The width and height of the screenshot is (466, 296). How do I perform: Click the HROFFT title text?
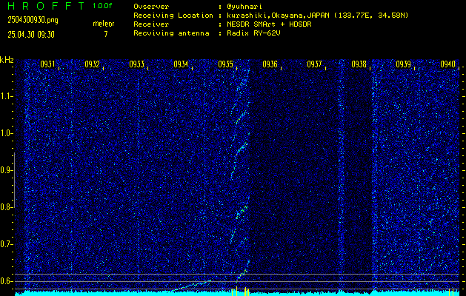pos(46,6)
